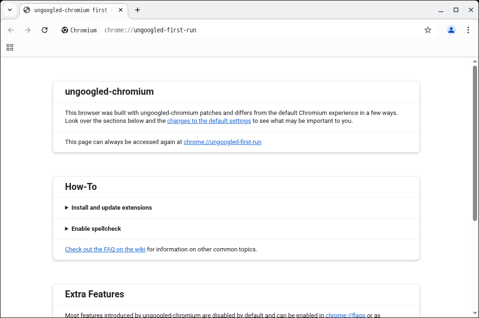The width and height of the screenshot is (479, 318).
Task: Bookmark this page with the star icon
Action: (x=428, y=30)
